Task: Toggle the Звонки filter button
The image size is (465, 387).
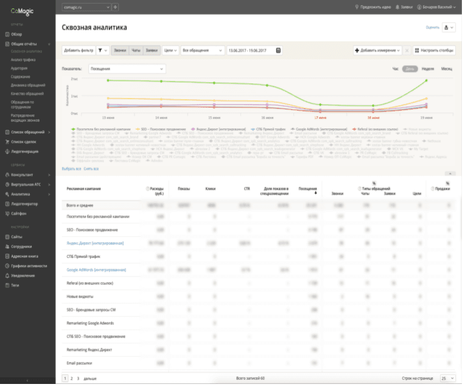Action: [121, 51]
